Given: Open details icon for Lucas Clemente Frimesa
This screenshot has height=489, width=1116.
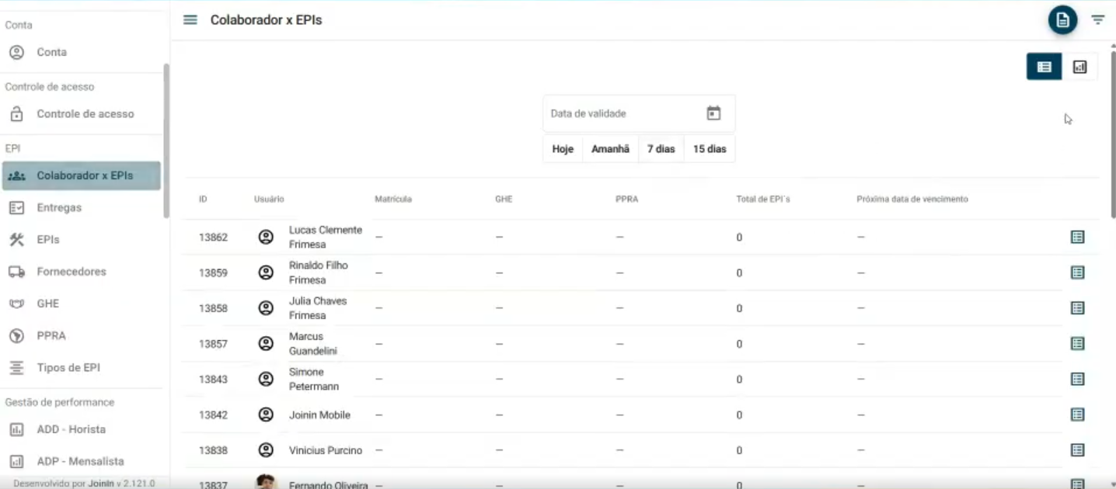Looking at the screenshot, I should pyautogui.click(x=1077, y=238).
